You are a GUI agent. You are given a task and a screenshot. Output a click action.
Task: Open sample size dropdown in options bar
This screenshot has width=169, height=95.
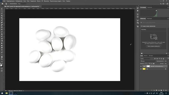tap(22, 4)
